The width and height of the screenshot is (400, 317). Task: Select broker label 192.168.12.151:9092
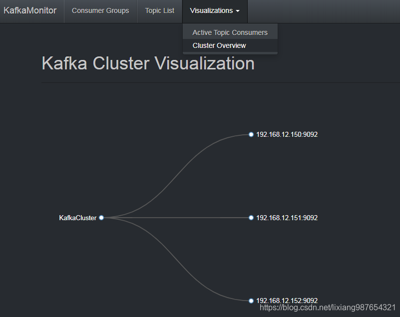(x=287, y=218)
